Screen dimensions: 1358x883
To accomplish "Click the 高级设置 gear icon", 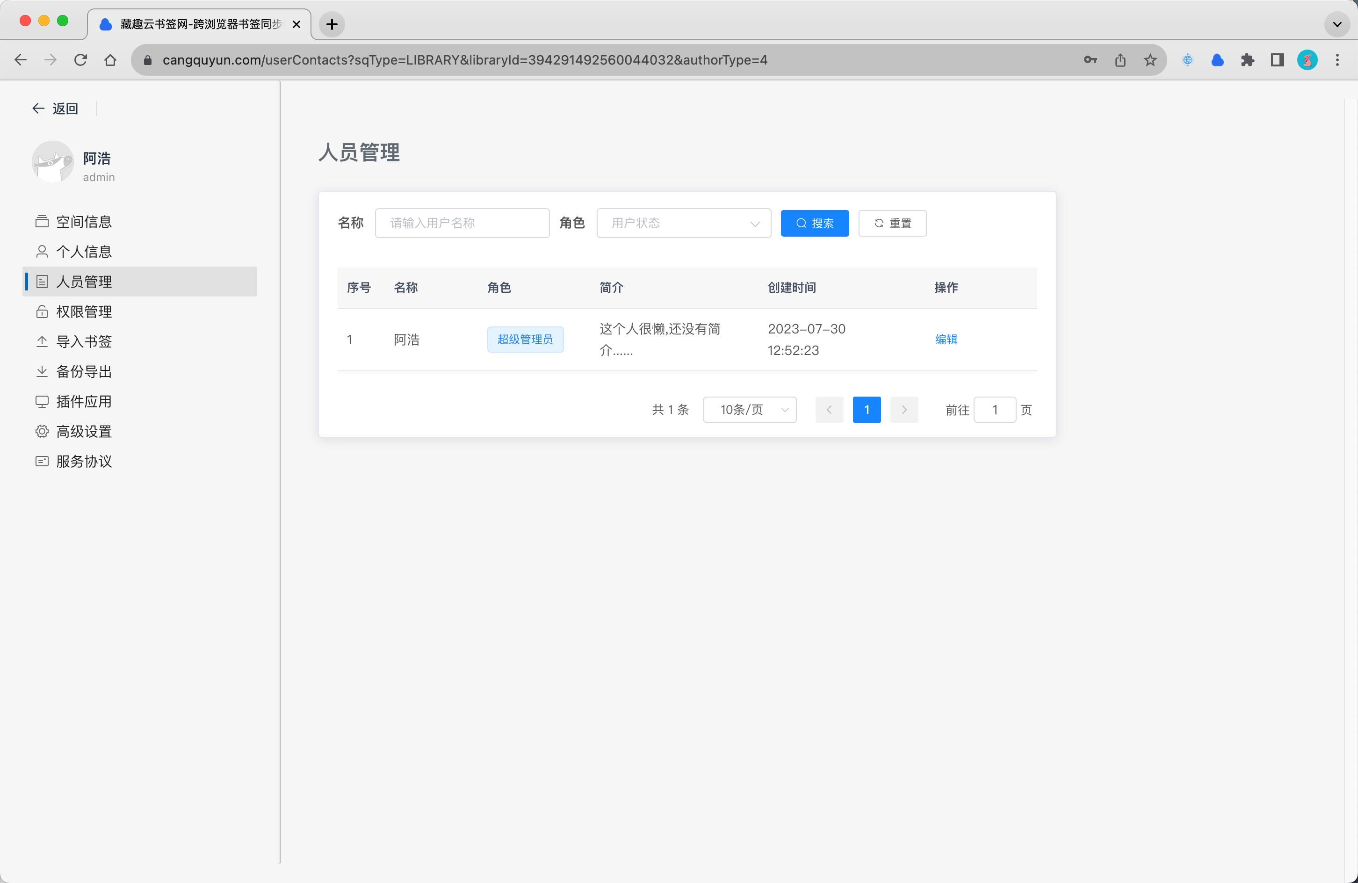I will pos(42,432).
